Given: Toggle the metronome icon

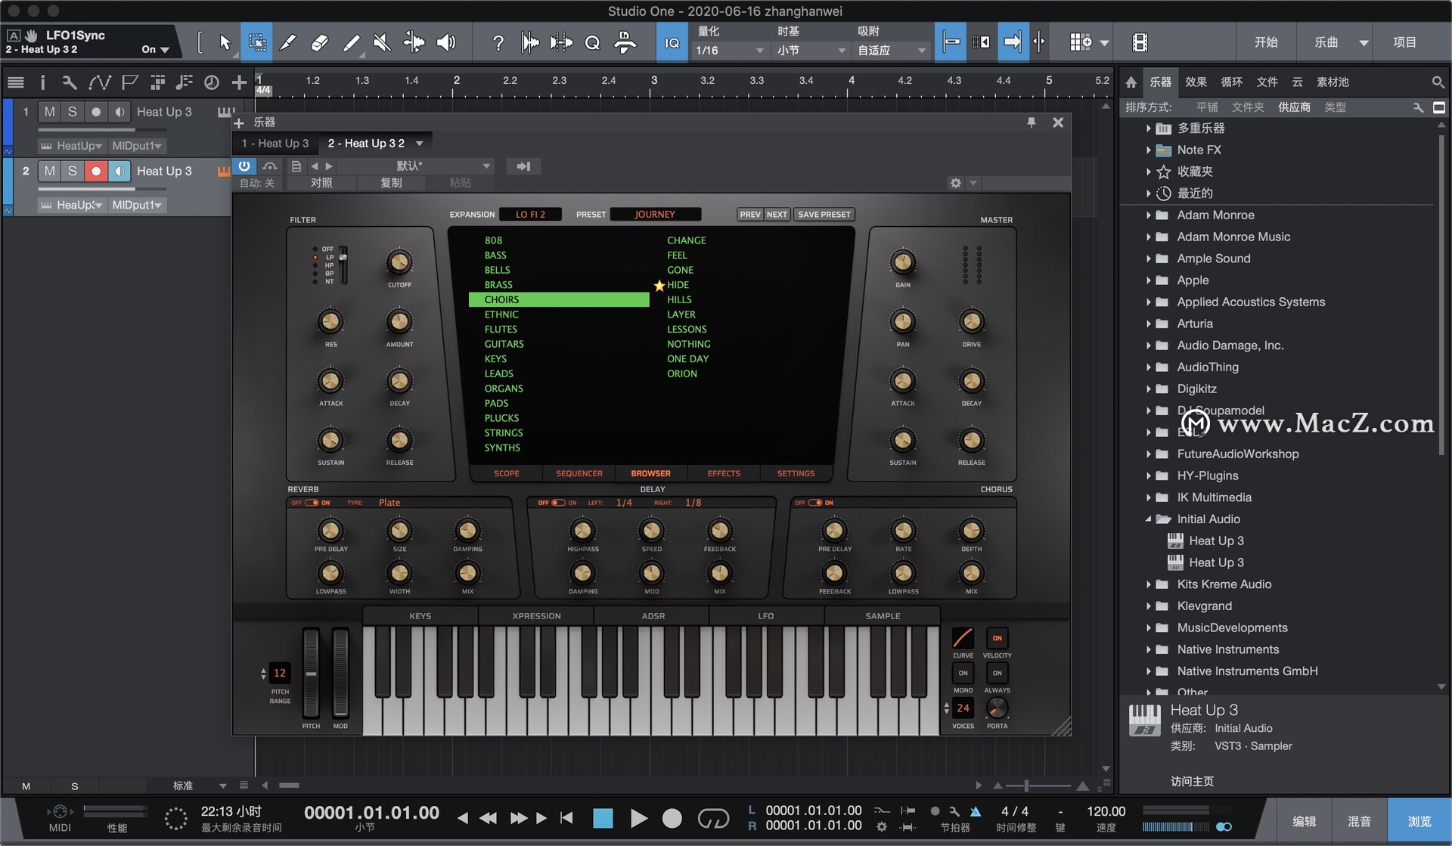Looking at the screenshot, I should coord(976,811).
